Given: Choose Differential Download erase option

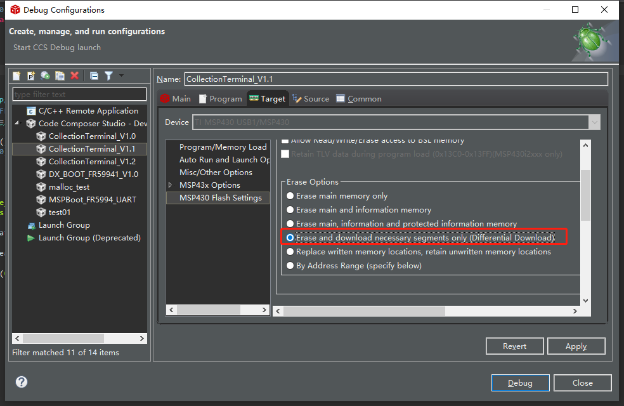Looking at the screenshot, I should click(290, 238).
